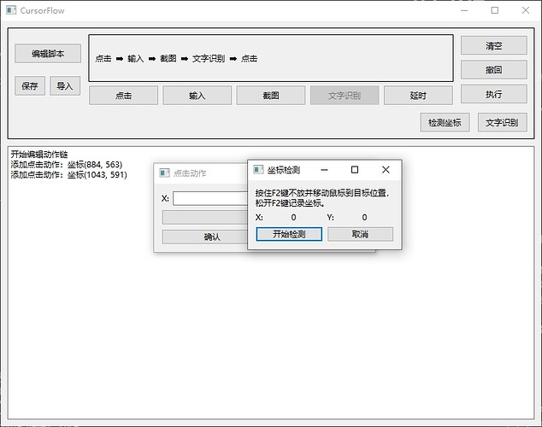Click the 保存 button

coord(30,85)
